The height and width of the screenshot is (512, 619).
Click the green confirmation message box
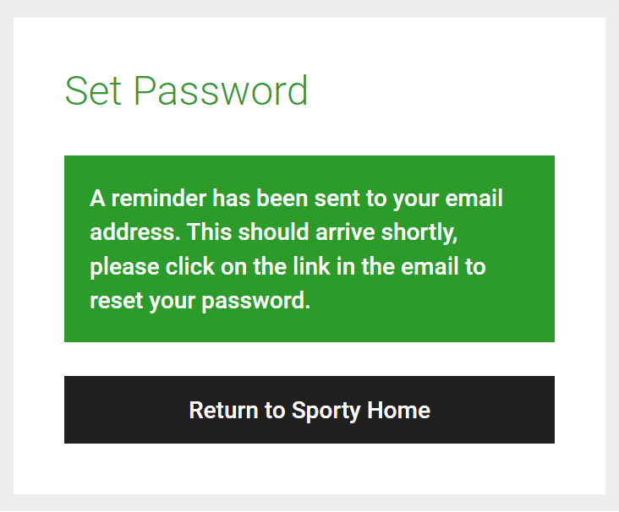[x=309, y=248]
